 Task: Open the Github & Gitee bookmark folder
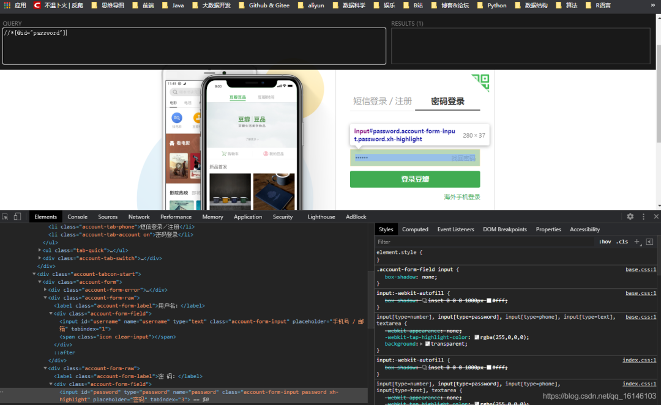pos(264,6)
